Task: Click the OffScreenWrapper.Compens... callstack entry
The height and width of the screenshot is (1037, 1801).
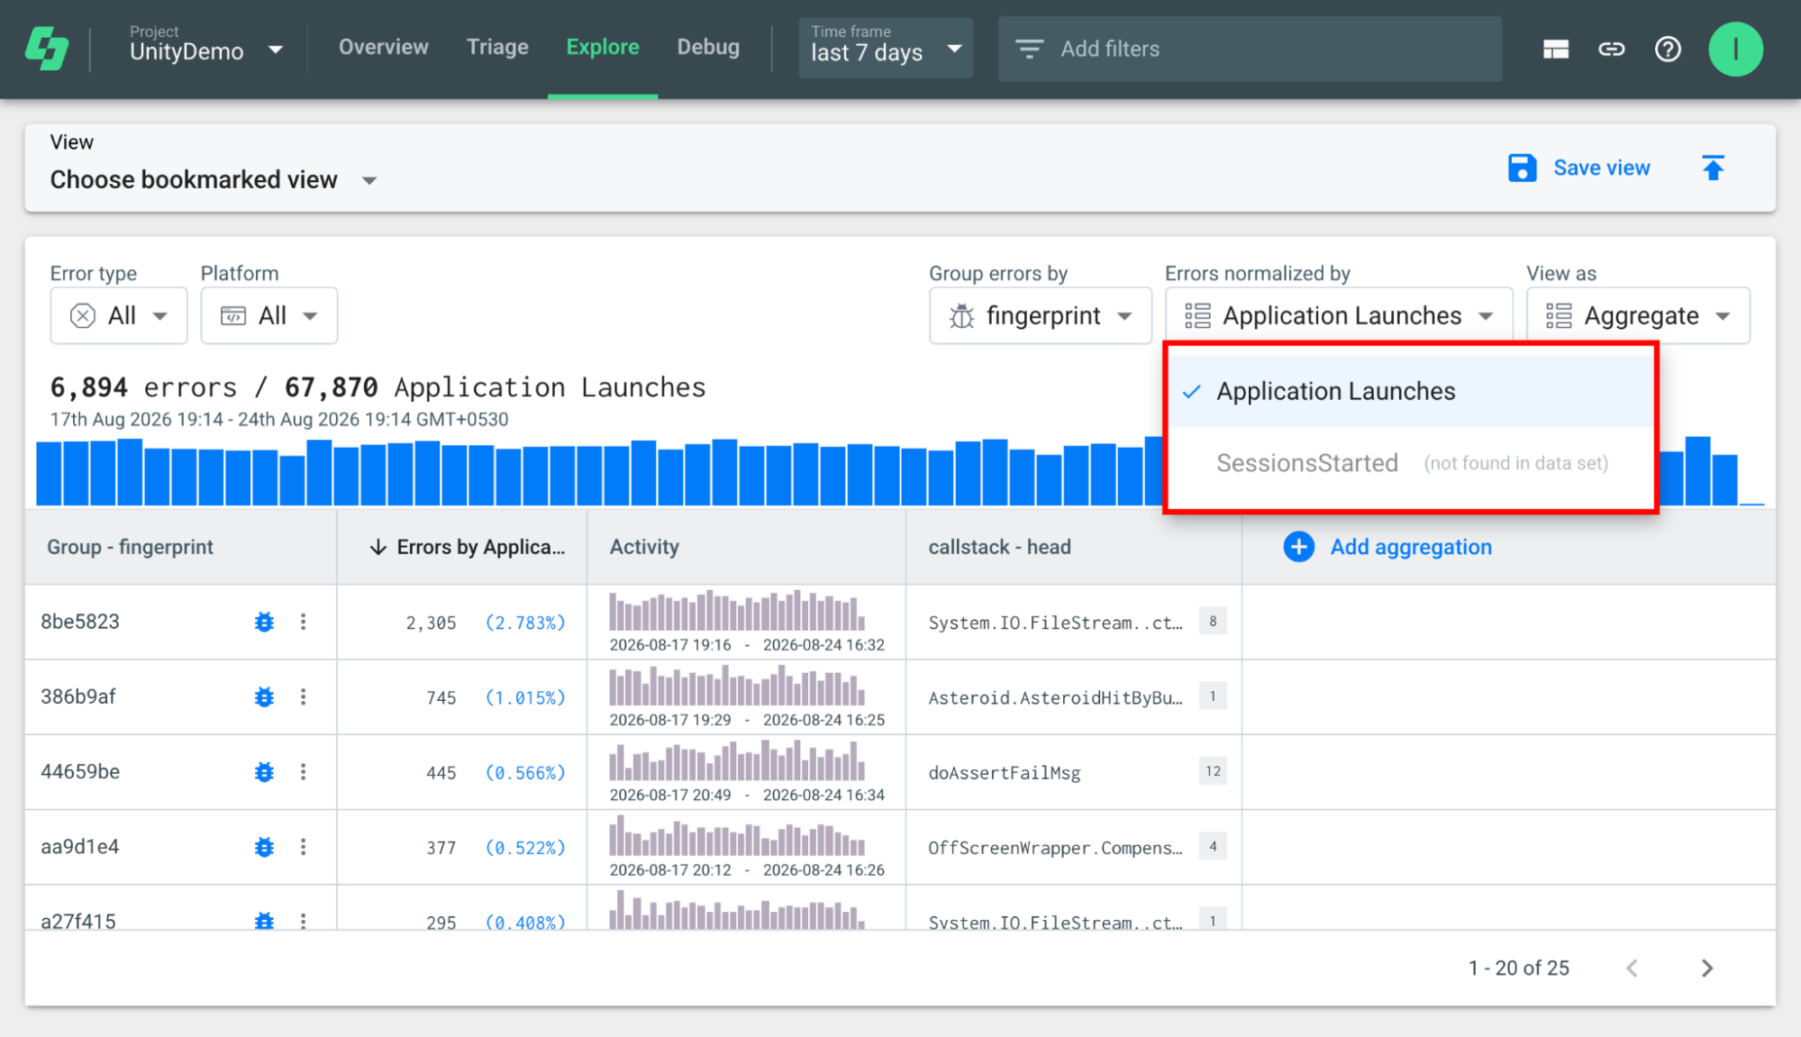Action: point(1056,848)
